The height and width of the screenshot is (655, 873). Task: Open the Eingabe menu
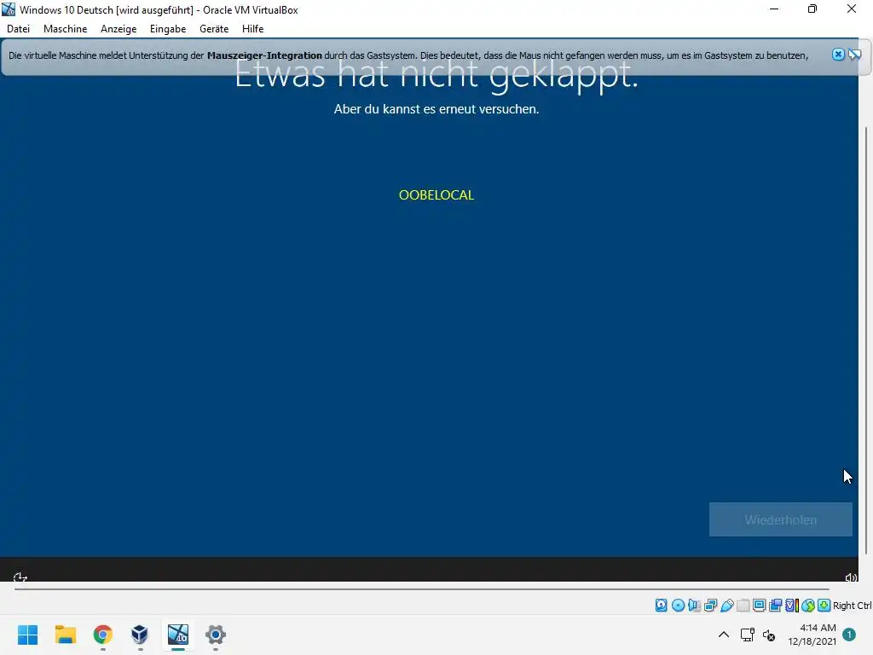(168, 29)
